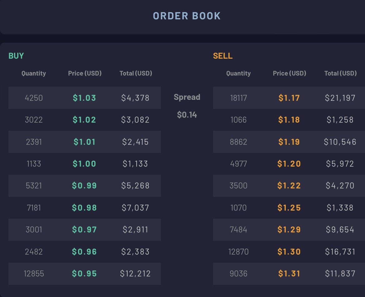Click sell price $1.25
Image resolution: width=365 pixels, height=297 pixels.
[x=289, y=208]
